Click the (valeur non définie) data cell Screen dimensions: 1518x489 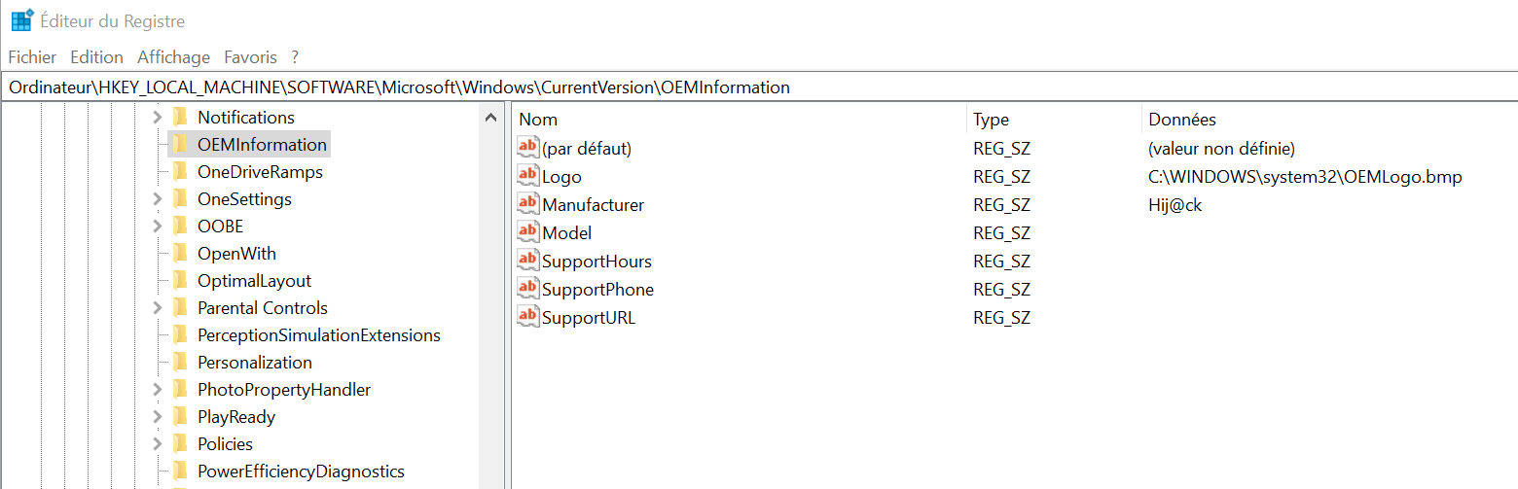pyautogui.click(x=1221, y=149)
